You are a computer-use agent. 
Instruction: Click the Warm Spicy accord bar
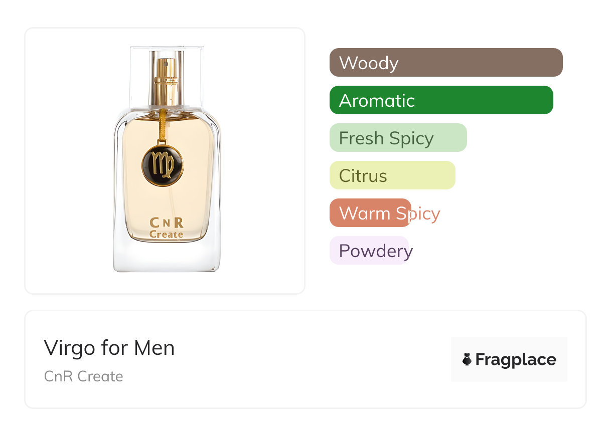pyautogui.click(x=370, y=213)
